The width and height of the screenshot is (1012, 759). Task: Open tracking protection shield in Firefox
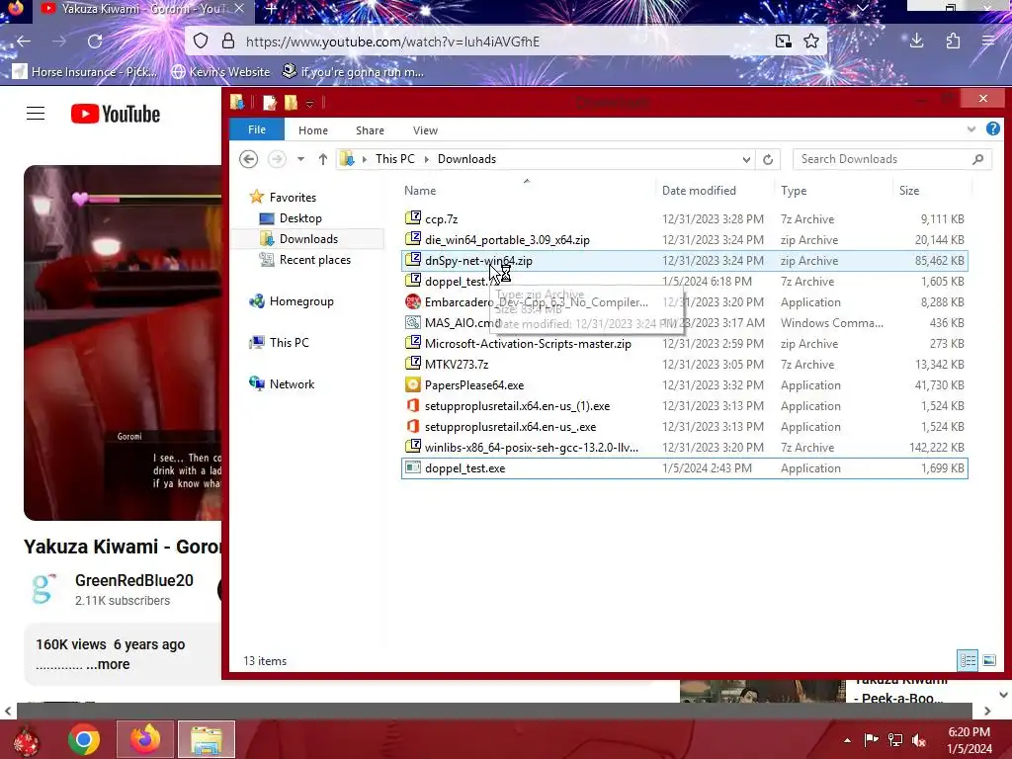tap(201, 42)
